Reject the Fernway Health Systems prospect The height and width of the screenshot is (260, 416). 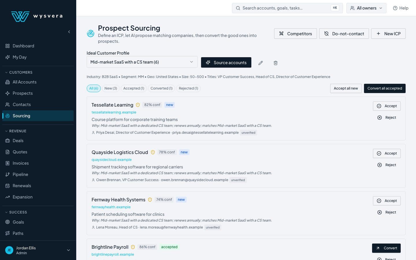point(387,212)
